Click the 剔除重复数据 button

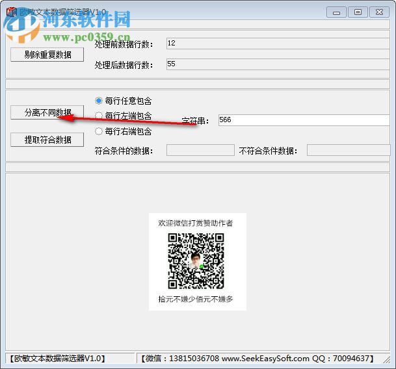(x=47, y=55)
